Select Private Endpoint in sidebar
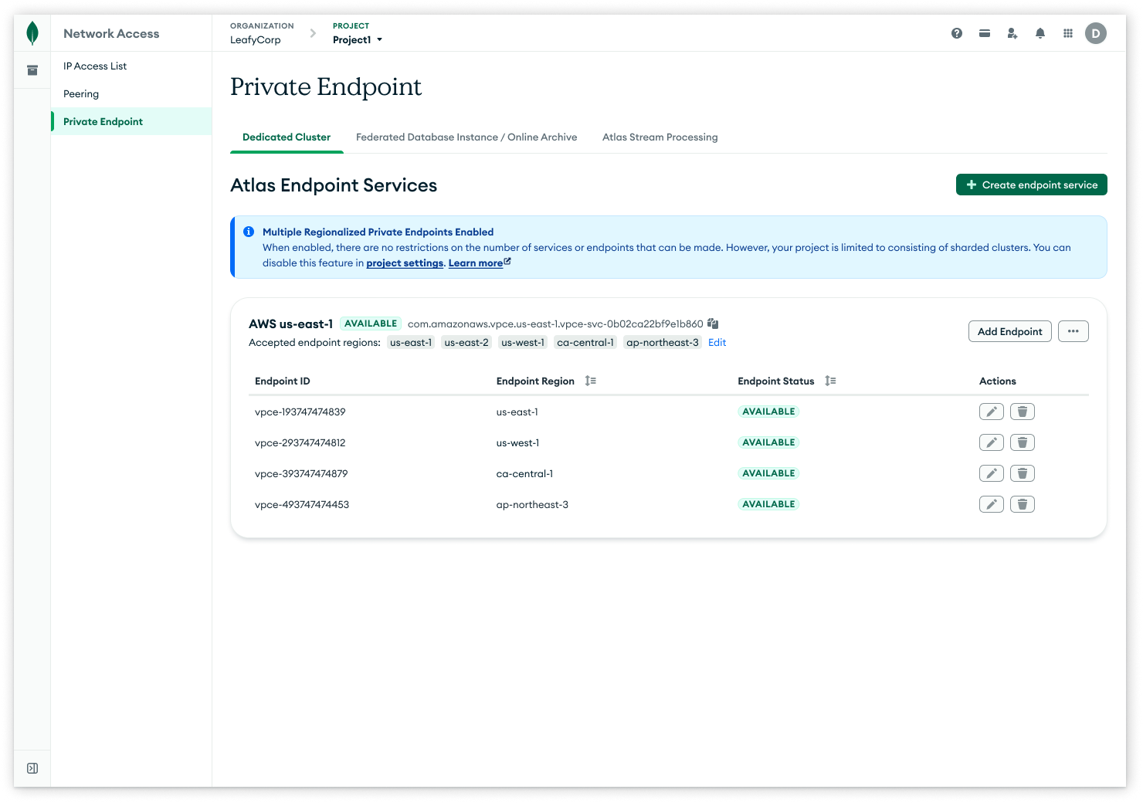Image resolution: width=1143 pixels, height=803 pixels. click(x=131, y=121)
